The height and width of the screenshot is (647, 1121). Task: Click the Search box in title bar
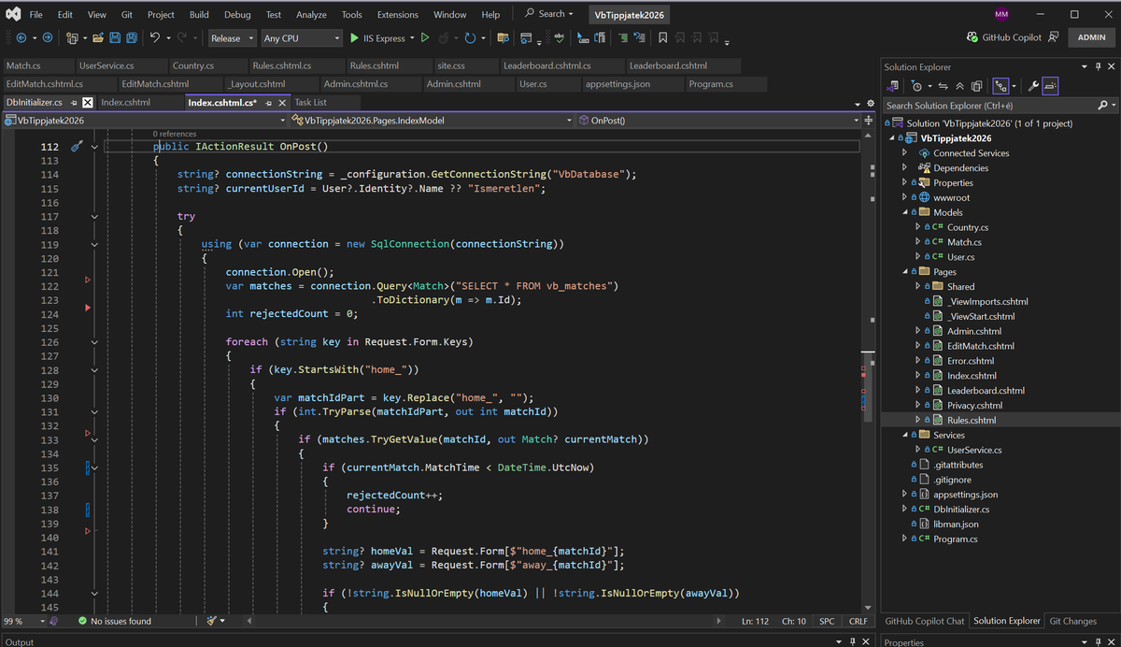(x=549, y=14)
